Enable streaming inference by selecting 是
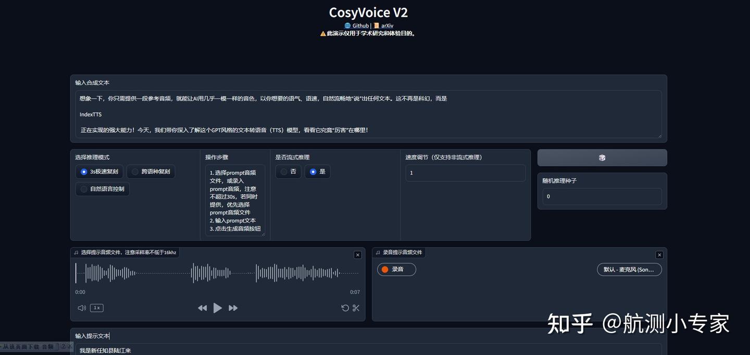This screenshot has height=355, width=750. click(317, 171)
